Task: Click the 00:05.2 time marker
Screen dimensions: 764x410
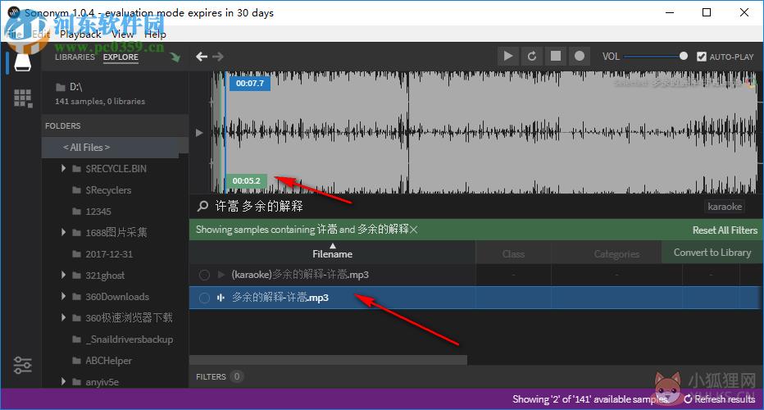Action: [246, 181]
